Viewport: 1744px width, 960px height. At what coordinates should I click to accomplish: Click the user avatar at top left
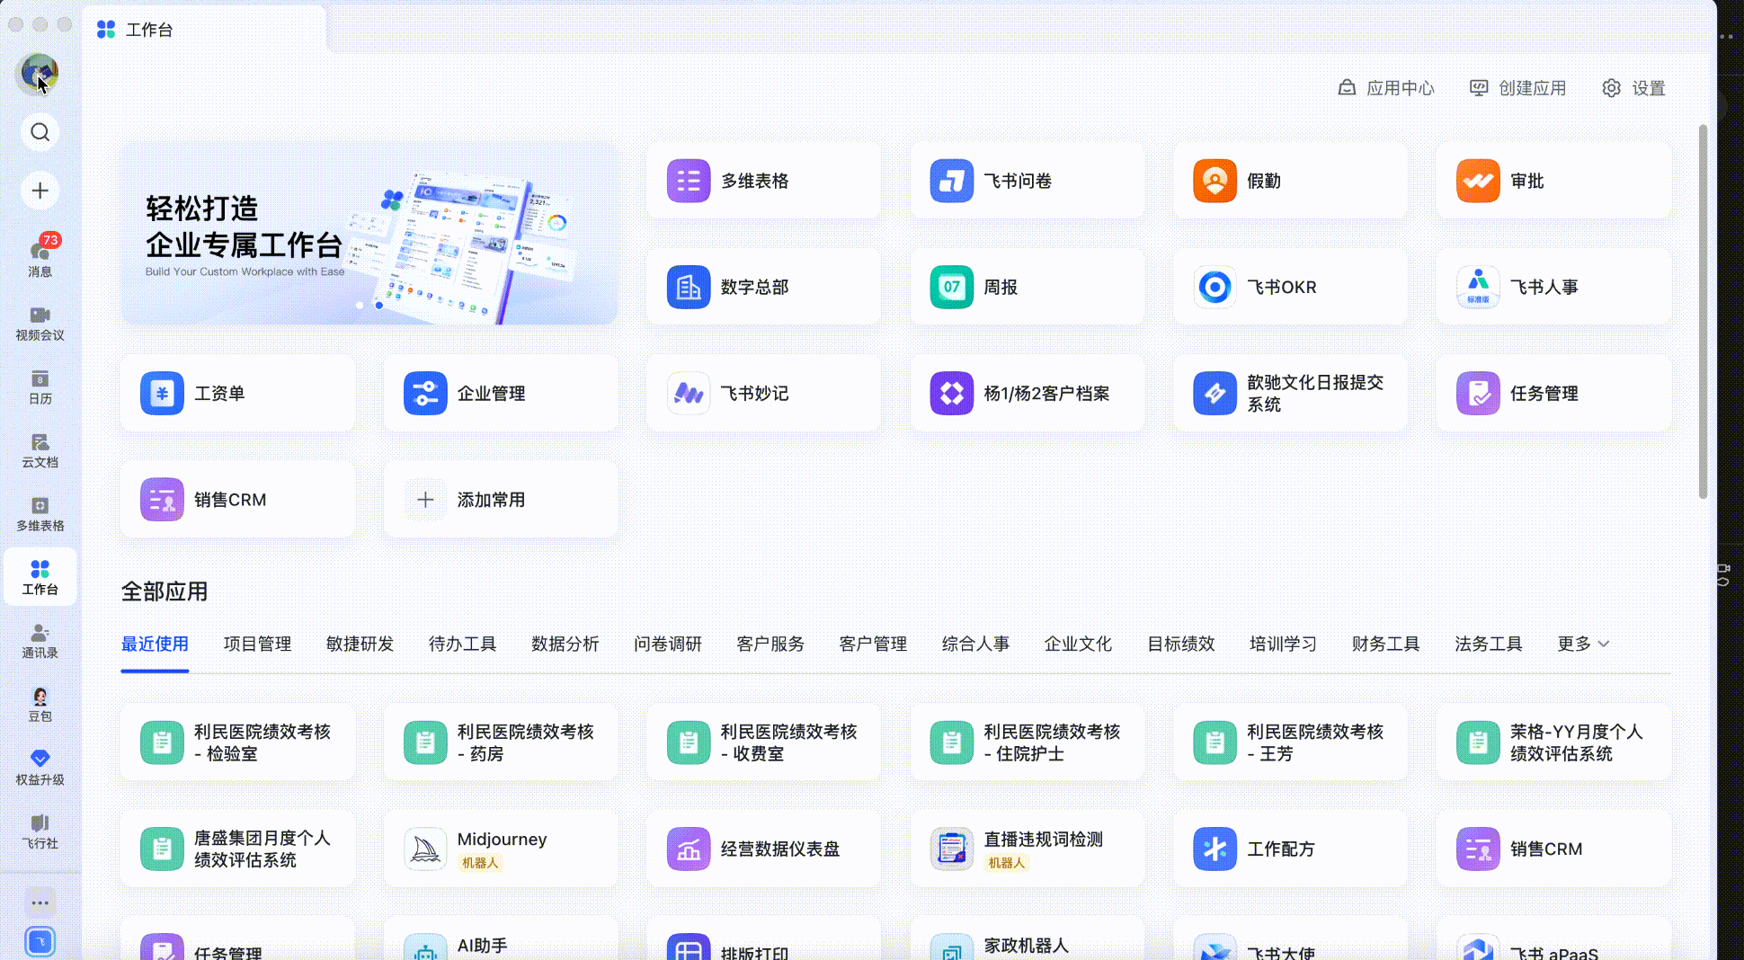[38, 73]
